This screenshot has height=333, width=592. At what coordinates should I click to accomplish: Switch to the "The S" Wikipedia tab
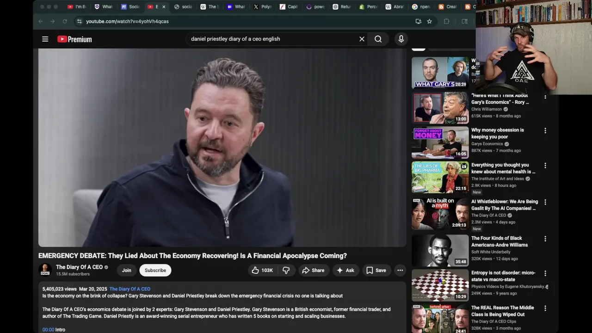[x=210, y=7]
